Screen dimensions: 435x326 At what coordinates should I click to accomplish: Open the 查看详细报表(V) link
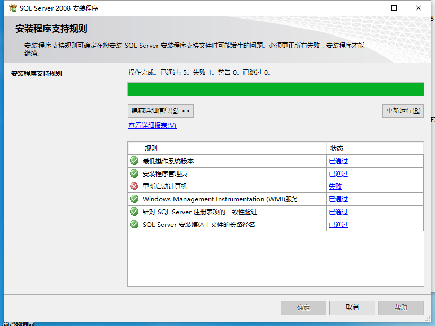tap(152, 126)
